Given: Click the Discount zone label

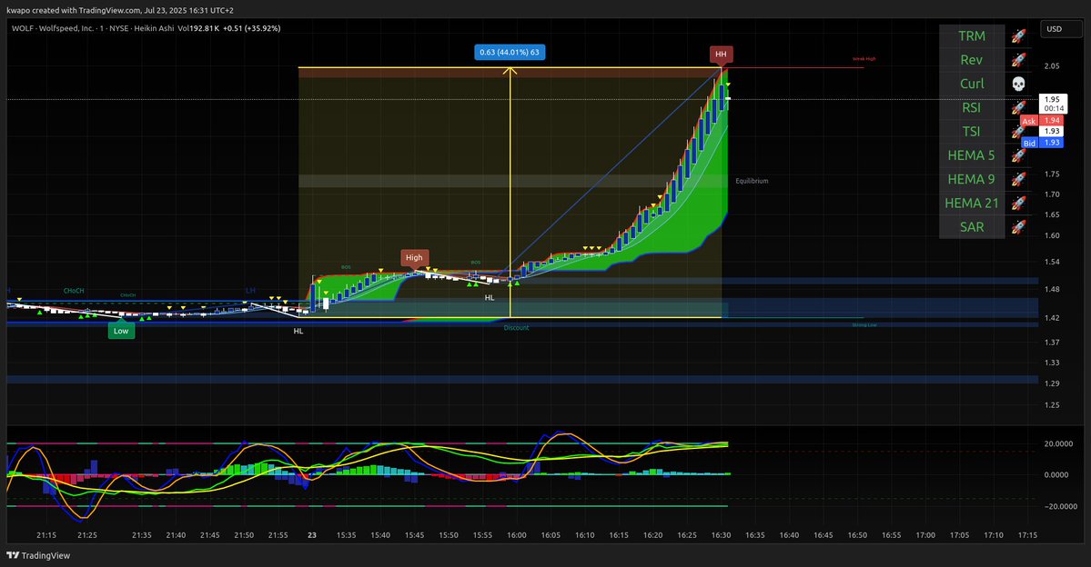Looking at the screenshot, I should [x=516, y=328].
